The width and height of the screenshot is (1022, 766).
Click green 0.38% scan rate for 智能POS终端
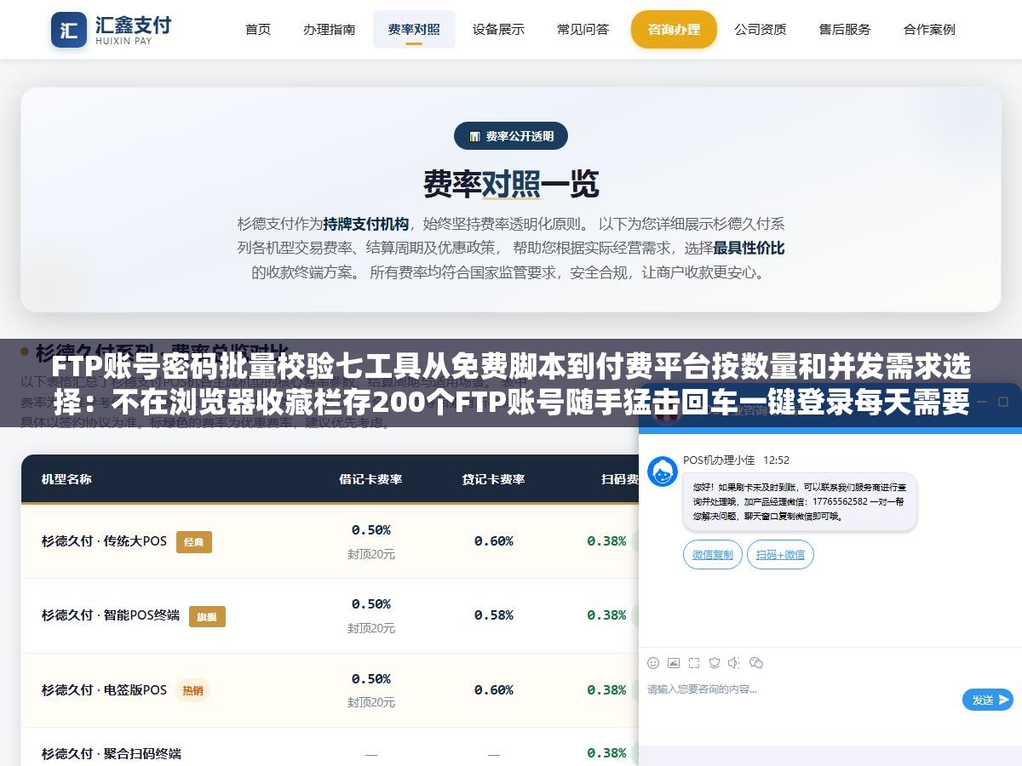point(606,615)
